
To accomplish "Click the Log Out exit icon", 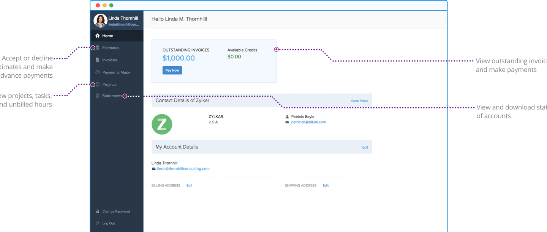I will coord(98,223).
